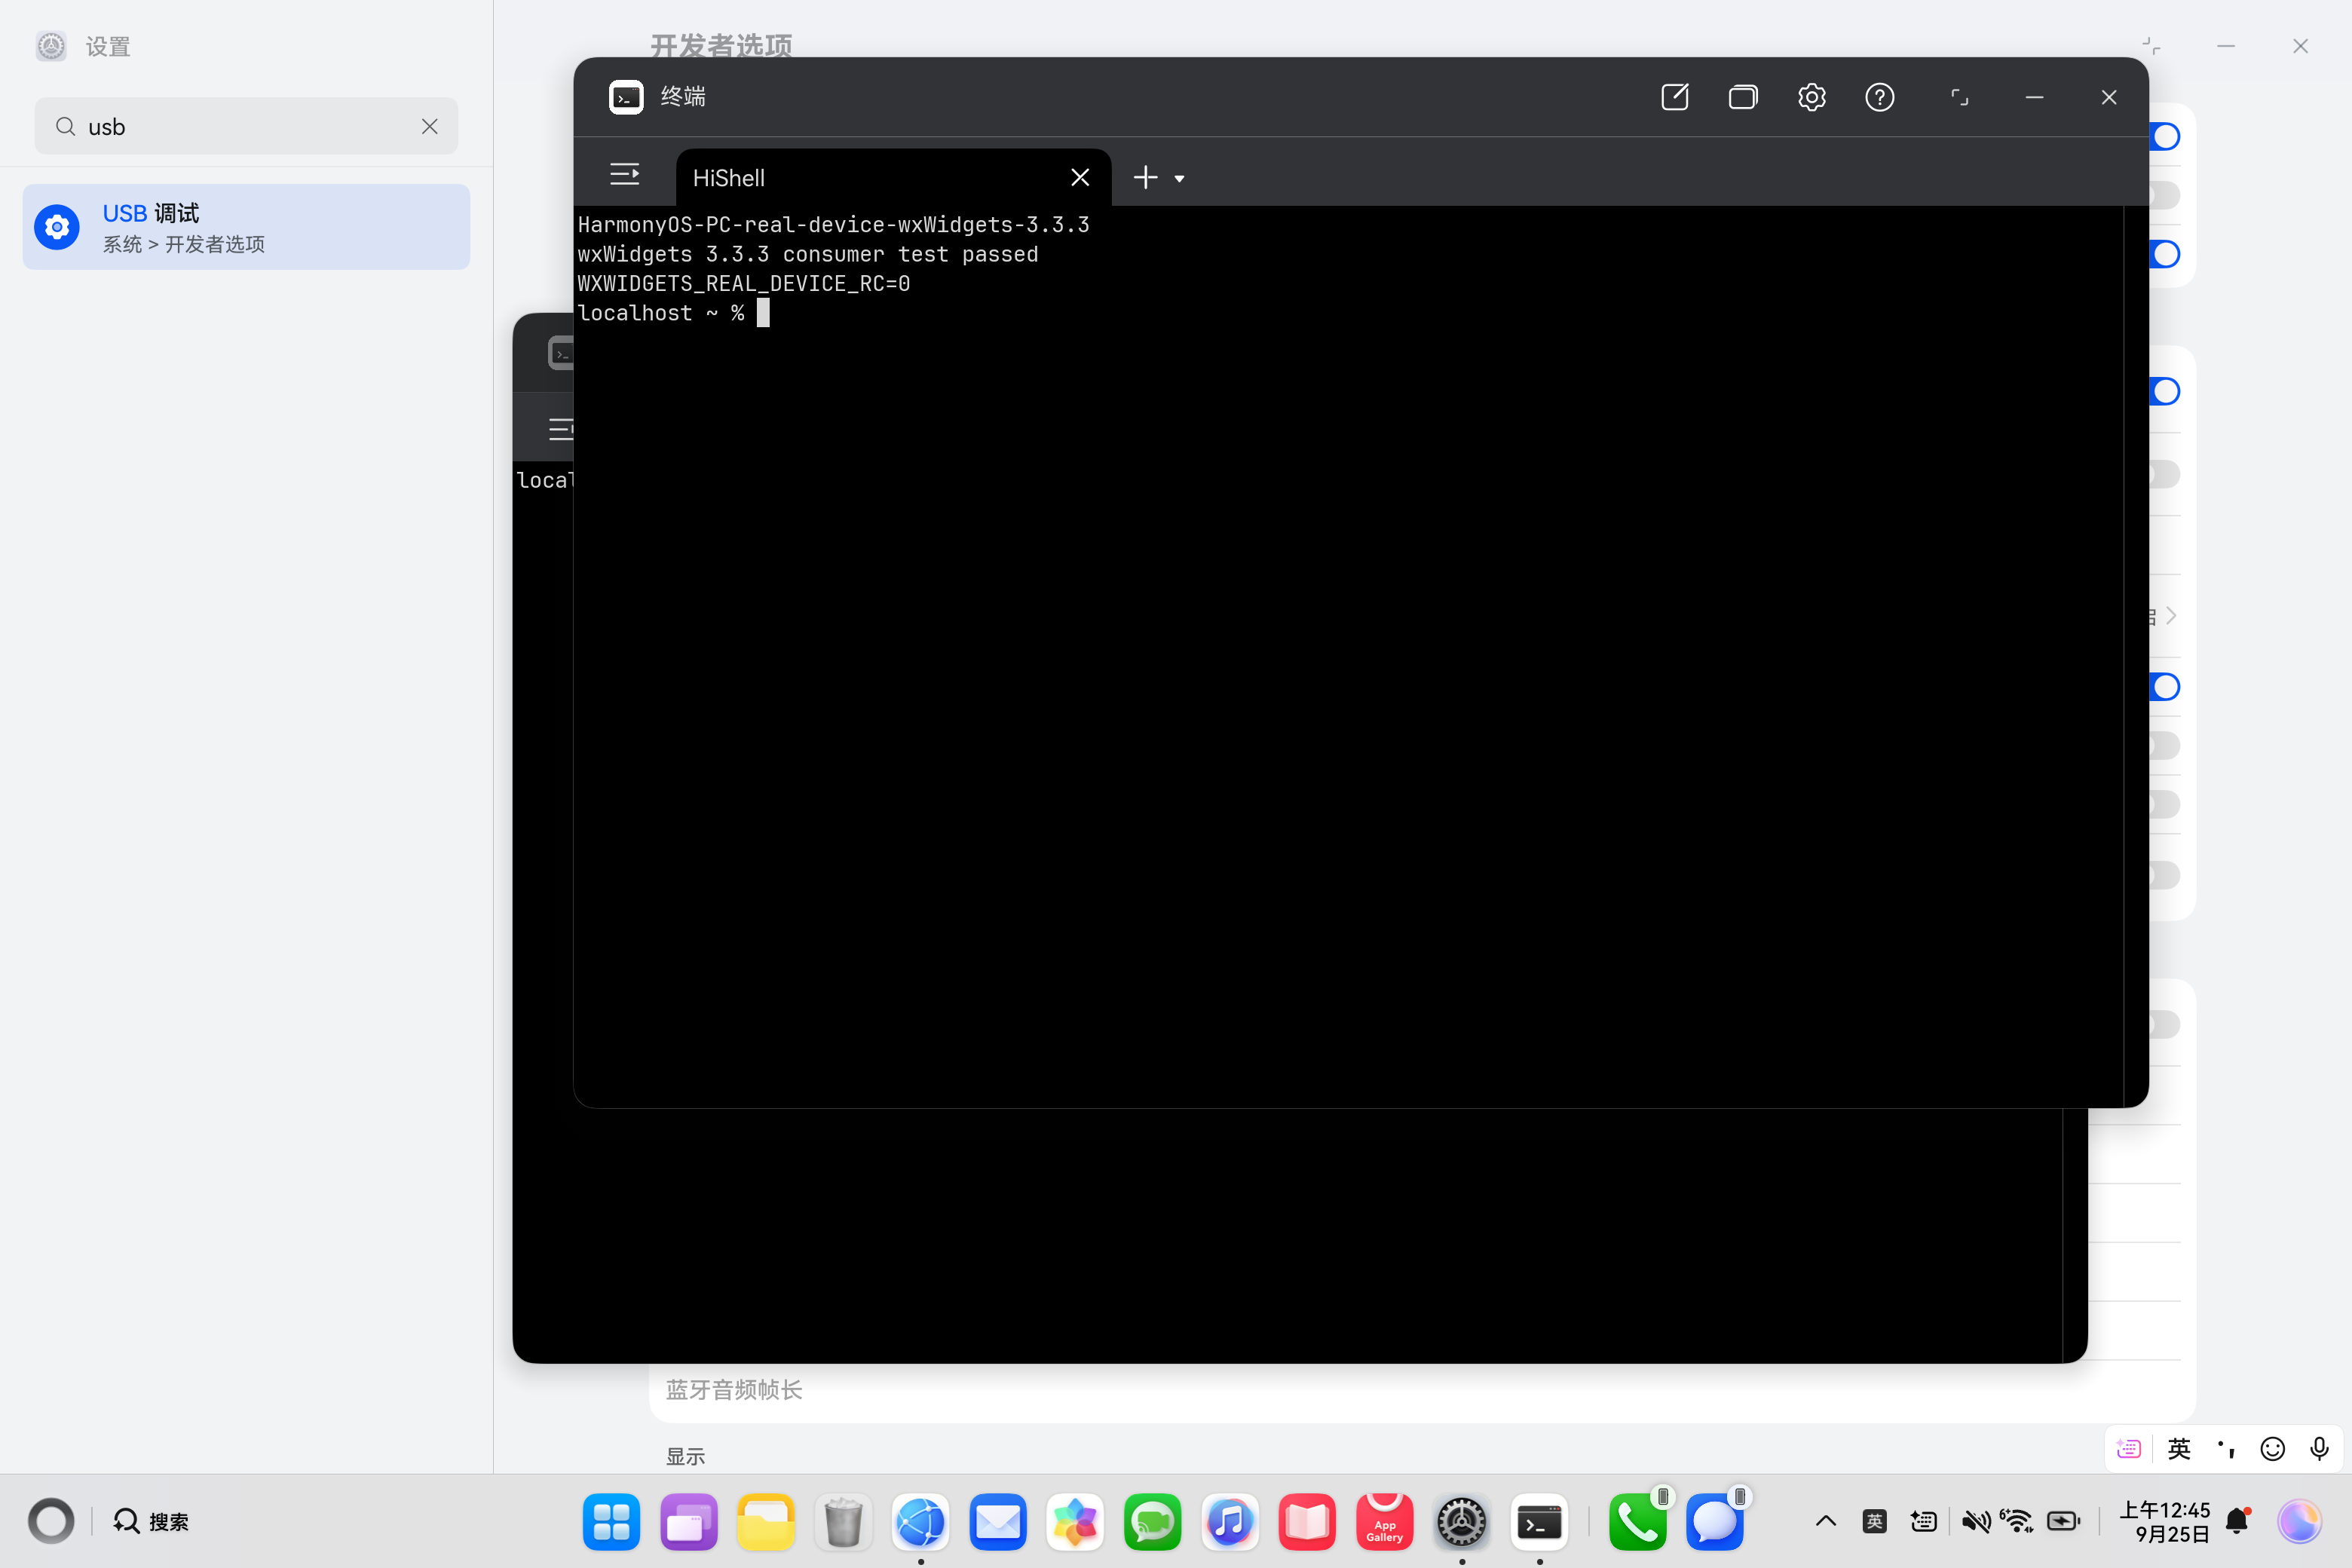Enter Terminal fullscreen via the corner-brackets icon
This screenshot has width=2352, height=1568.
point(1960,97)
